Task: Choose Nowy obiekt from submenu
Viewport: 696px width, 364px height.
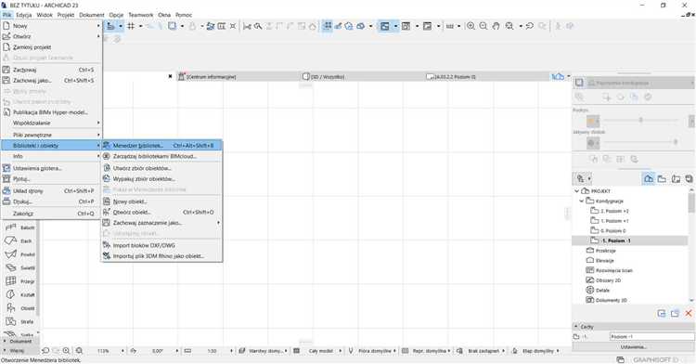Action: point(162,201)
